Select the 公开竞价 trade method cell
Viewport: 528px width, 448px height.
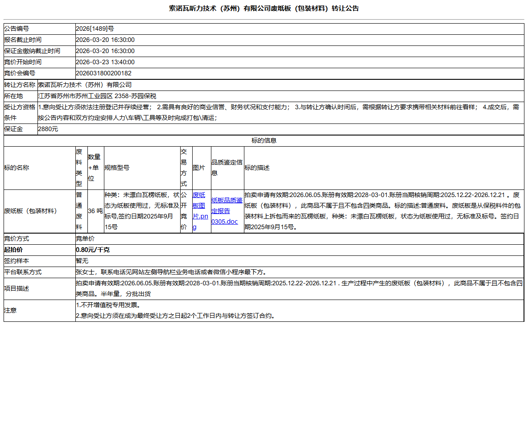pyautogui.click(x=184, y=211)
